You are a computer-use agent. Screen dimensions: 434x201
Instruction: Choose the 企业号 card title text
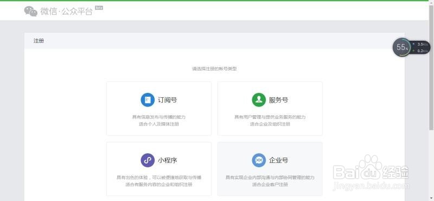click(278, 160)
